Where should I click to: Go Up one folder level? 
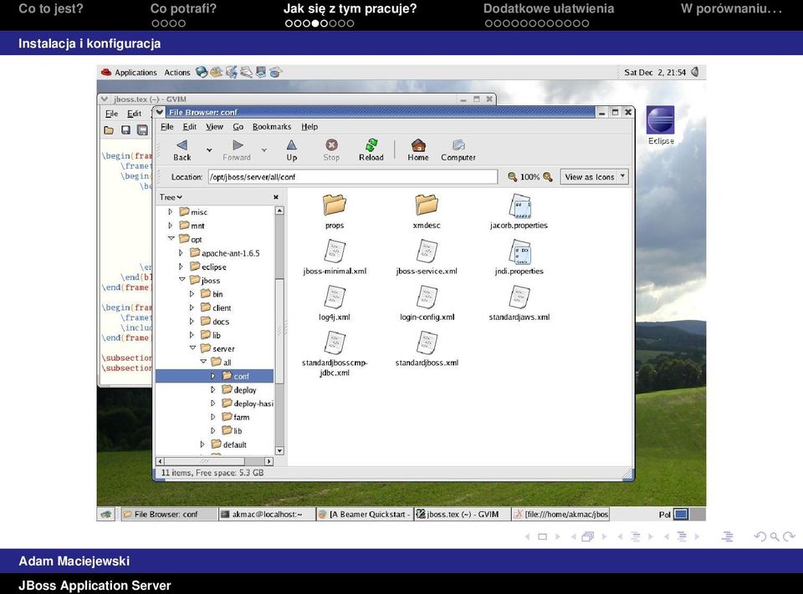coord(291,150)
